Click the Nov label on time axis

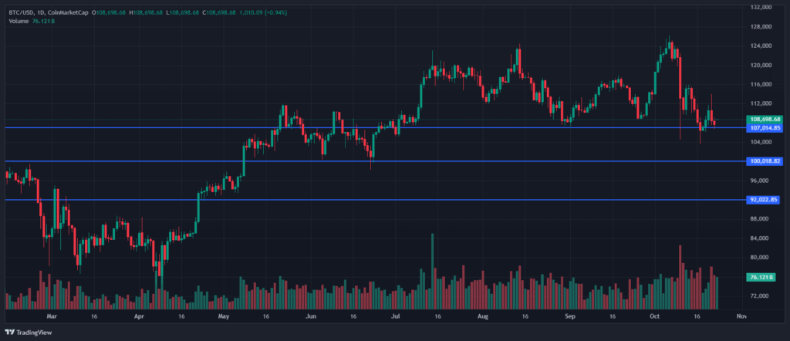click(x=742, y=316)
